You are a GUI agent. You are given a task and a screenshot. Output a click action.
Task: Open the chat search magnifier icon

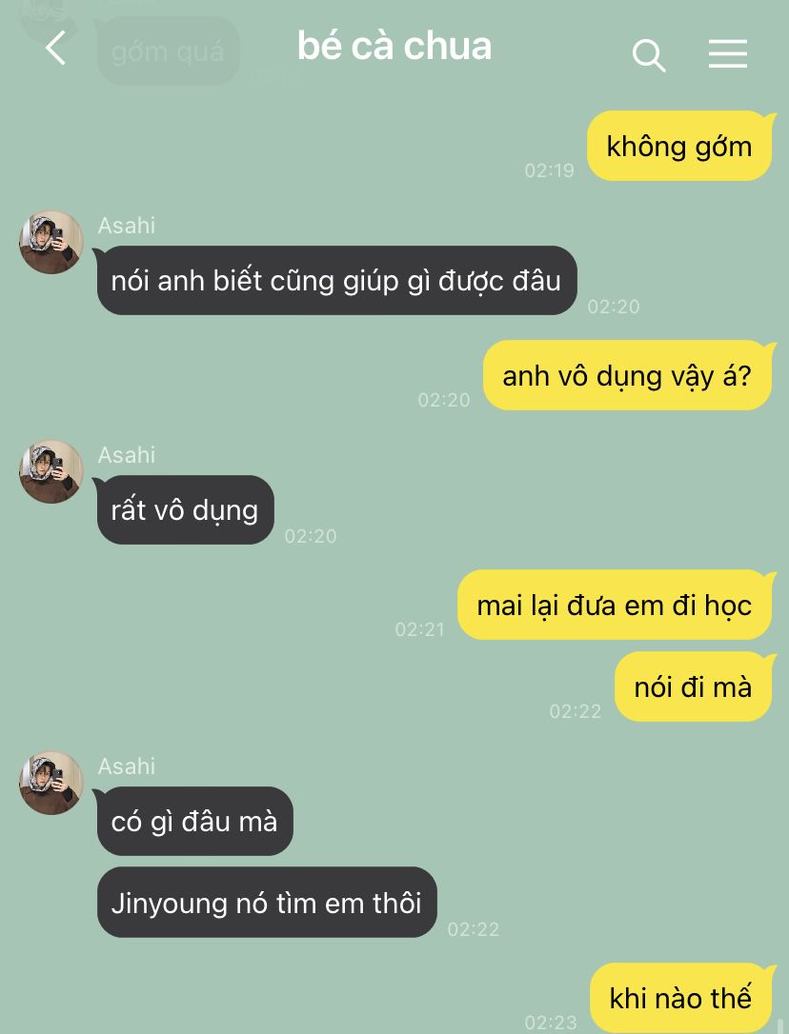(648, 54)
